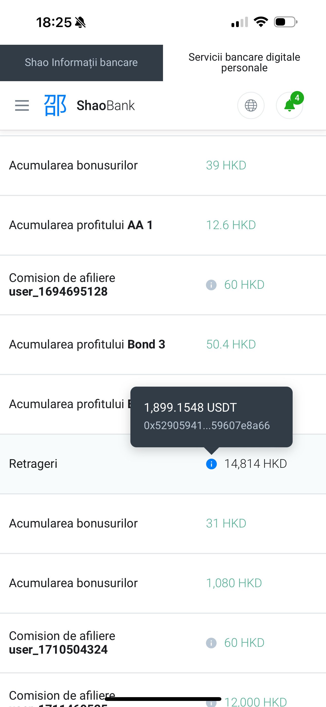Switch to Shao Informații bancare tab
This screenshot has width=326, height=707.
[81, 63]
